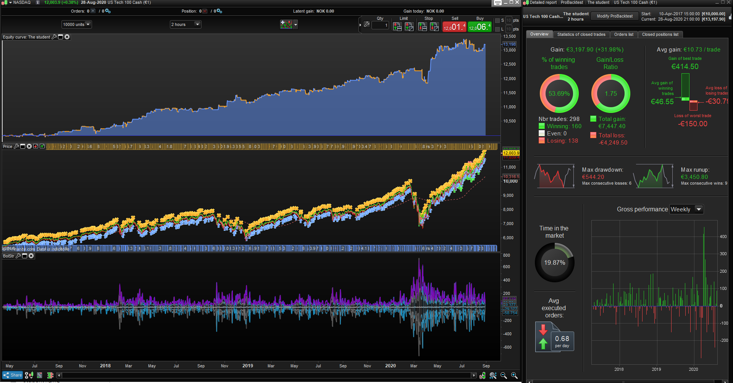Image resolution: width=733 pixels, height=383 pixels.
Task: Open the candlestick chart style icon
Action: tap(31, 375)
